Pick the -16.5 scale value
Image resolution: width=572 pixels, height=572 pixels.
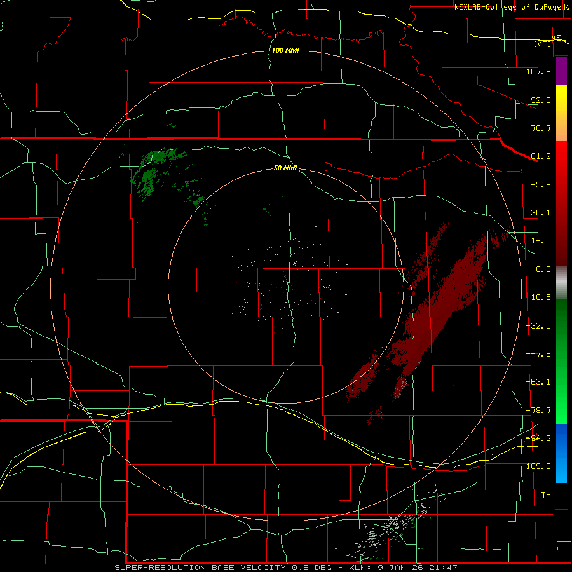click(x=539, y=297)
